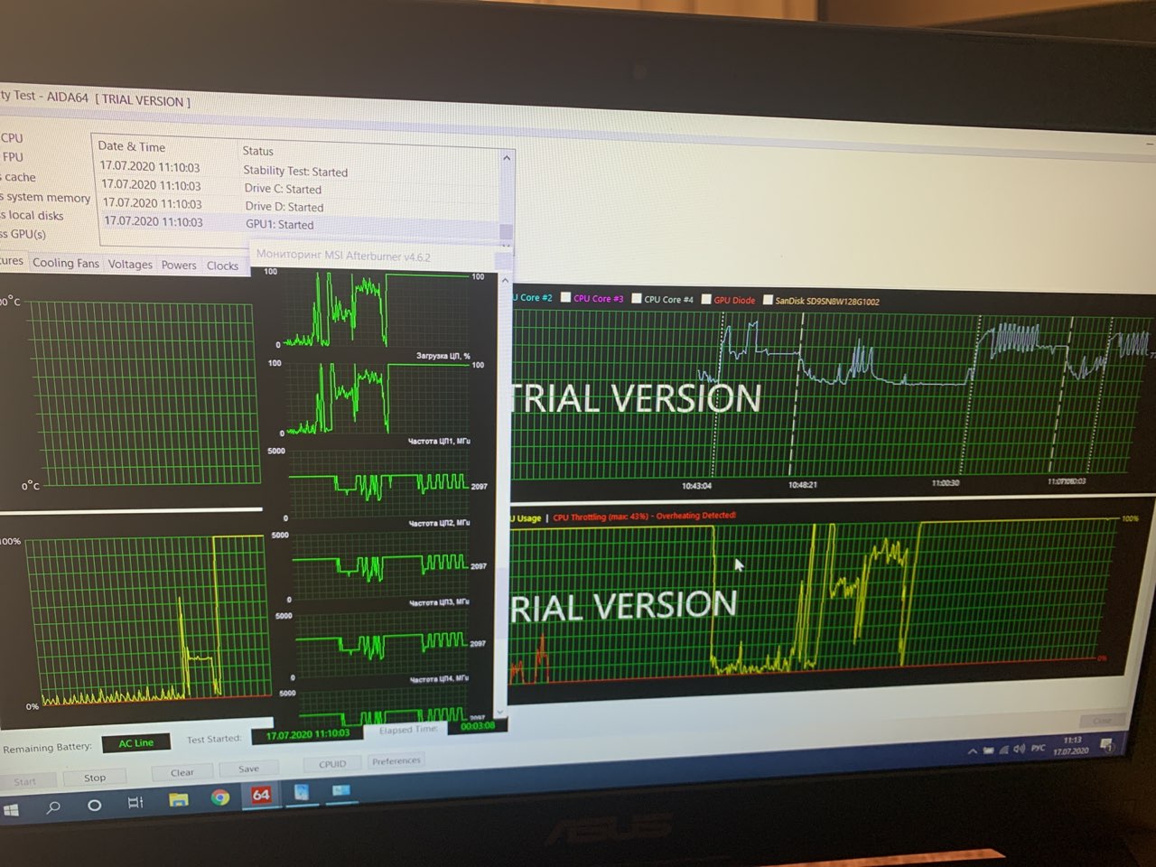Open the Preferences button
The width and height of the screenshot is (1156, 867).
click(x=396, y=760)
